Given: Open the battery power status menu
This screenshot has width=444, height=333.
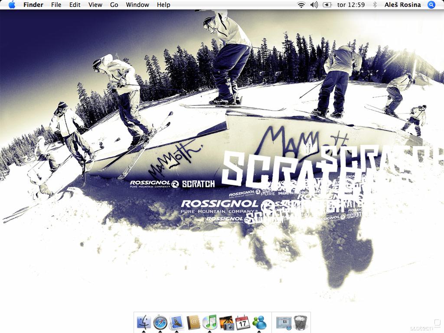Looking at the screenshot, I should click(327, 4).
